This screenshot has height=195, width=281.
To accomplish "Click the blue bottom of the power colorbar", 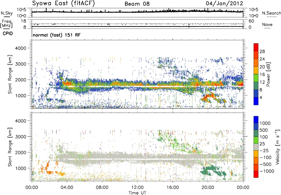I will point(256,101).
